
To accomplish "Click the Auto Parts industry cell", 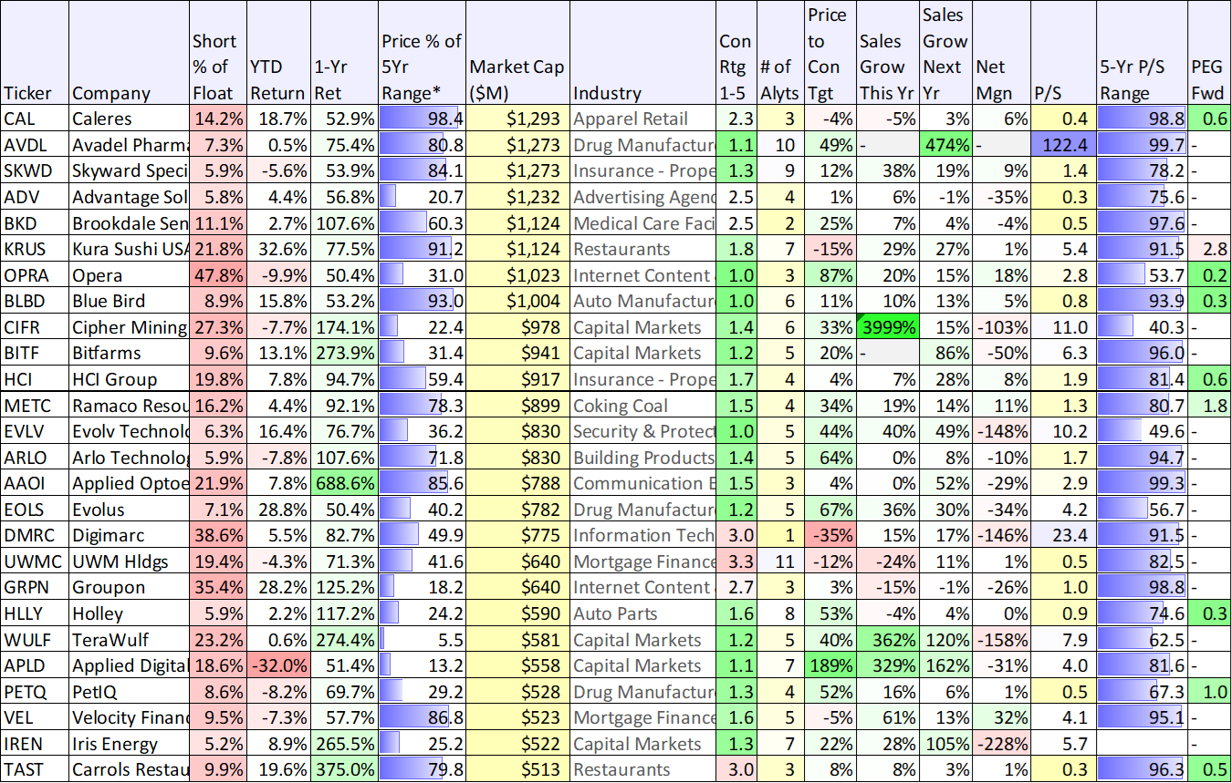I will [642, 613].
